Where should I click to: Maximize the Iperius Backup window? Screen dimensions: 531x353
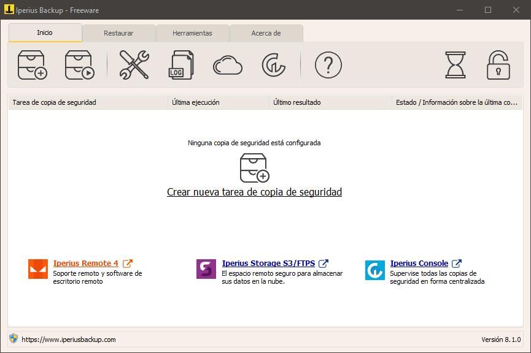point(488,10)
